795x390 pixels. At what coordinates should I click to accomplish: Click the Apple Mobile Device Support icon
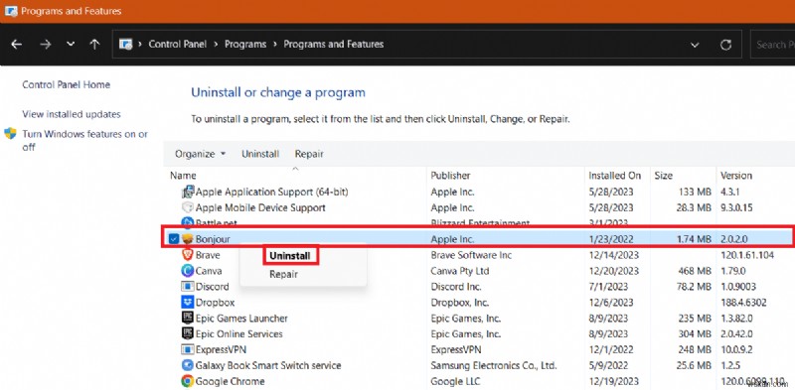coord(188,207)
